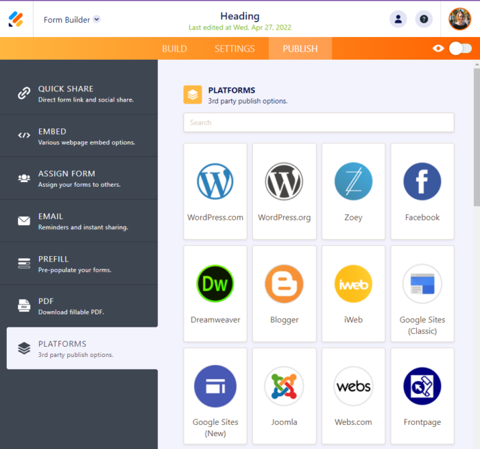This screenshot has width=480, height=449.
Task: Open the account person icon
Action: pos(398,19)
